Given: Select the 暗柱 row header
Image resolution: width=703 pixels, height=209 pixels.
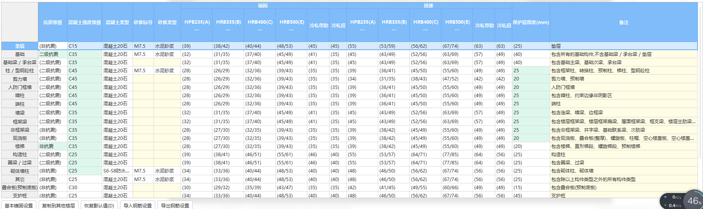Looking at the screenshot, I should tap(20, 96).
